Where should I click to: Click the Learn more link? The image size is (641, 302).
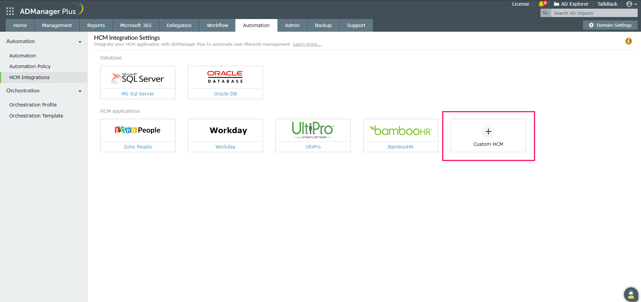tap(307, 44)
